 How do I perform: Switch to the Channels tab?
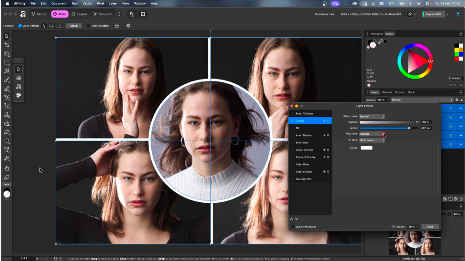click(x=387, y=92)
